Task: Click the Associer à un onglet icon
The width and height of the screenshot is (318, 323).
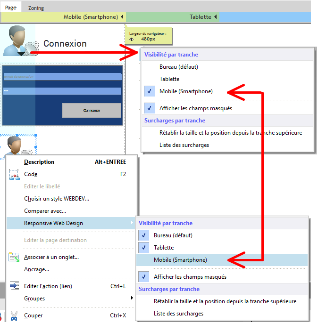Action: (14, 257)
